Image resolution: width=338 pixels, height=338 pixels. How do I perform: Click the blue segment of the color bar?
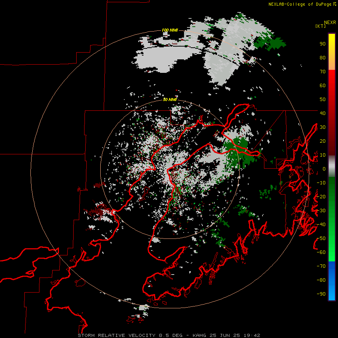tap(332, 281)
